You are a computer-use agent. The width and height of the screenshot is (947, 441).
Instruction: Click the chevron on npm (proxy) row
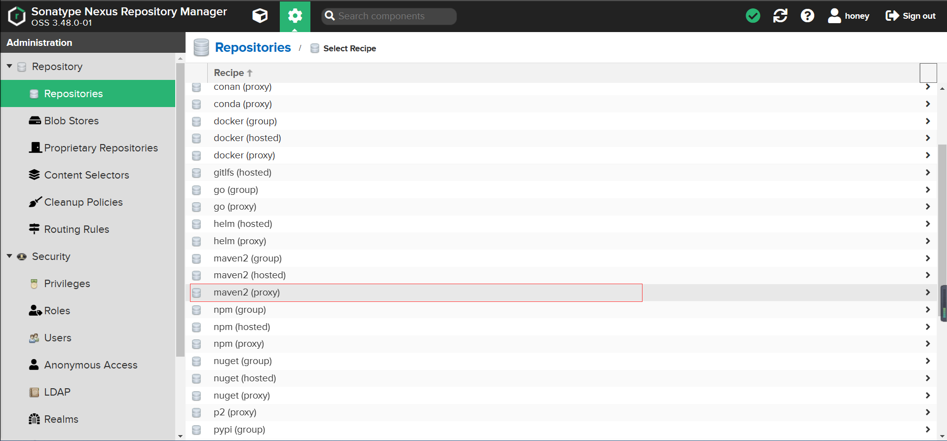[x=928, y=344]
